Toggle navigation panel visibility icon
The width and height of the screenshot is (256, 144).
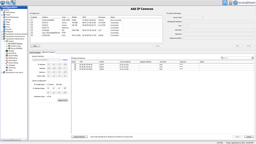(x=230, y=3)
